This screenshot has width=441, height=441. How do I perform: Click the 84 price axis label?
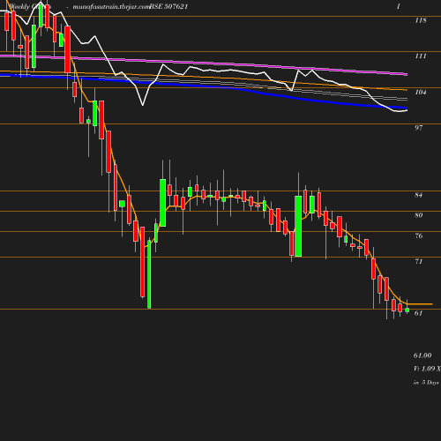point(418,195)
